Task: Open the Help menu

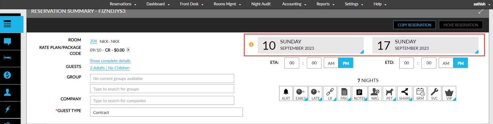Action: pyautogui.click(x=380, y=4)
